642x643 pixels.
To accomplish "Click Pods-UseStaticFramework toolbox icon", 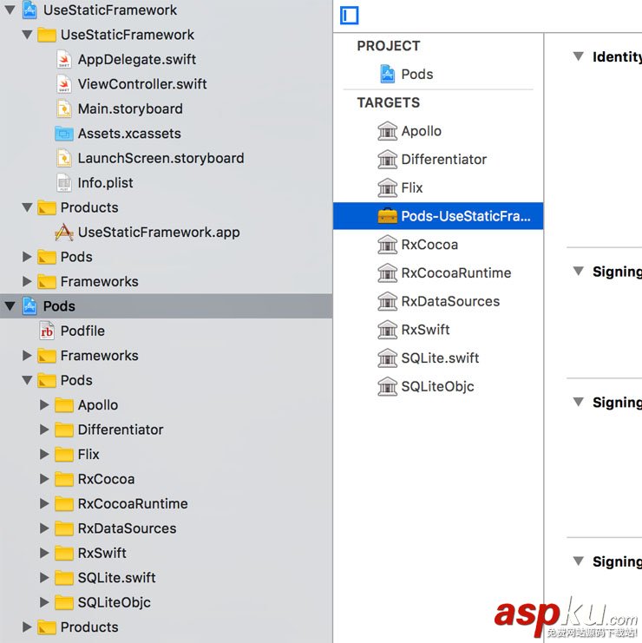I will 388,216.
